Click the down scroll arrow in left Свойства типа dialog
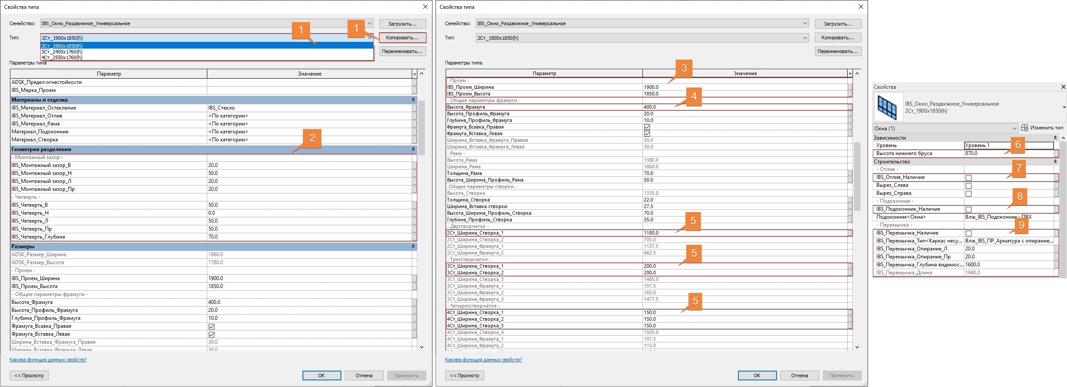The width and height of the screenshot is (1067, 387). click(421, 347)
